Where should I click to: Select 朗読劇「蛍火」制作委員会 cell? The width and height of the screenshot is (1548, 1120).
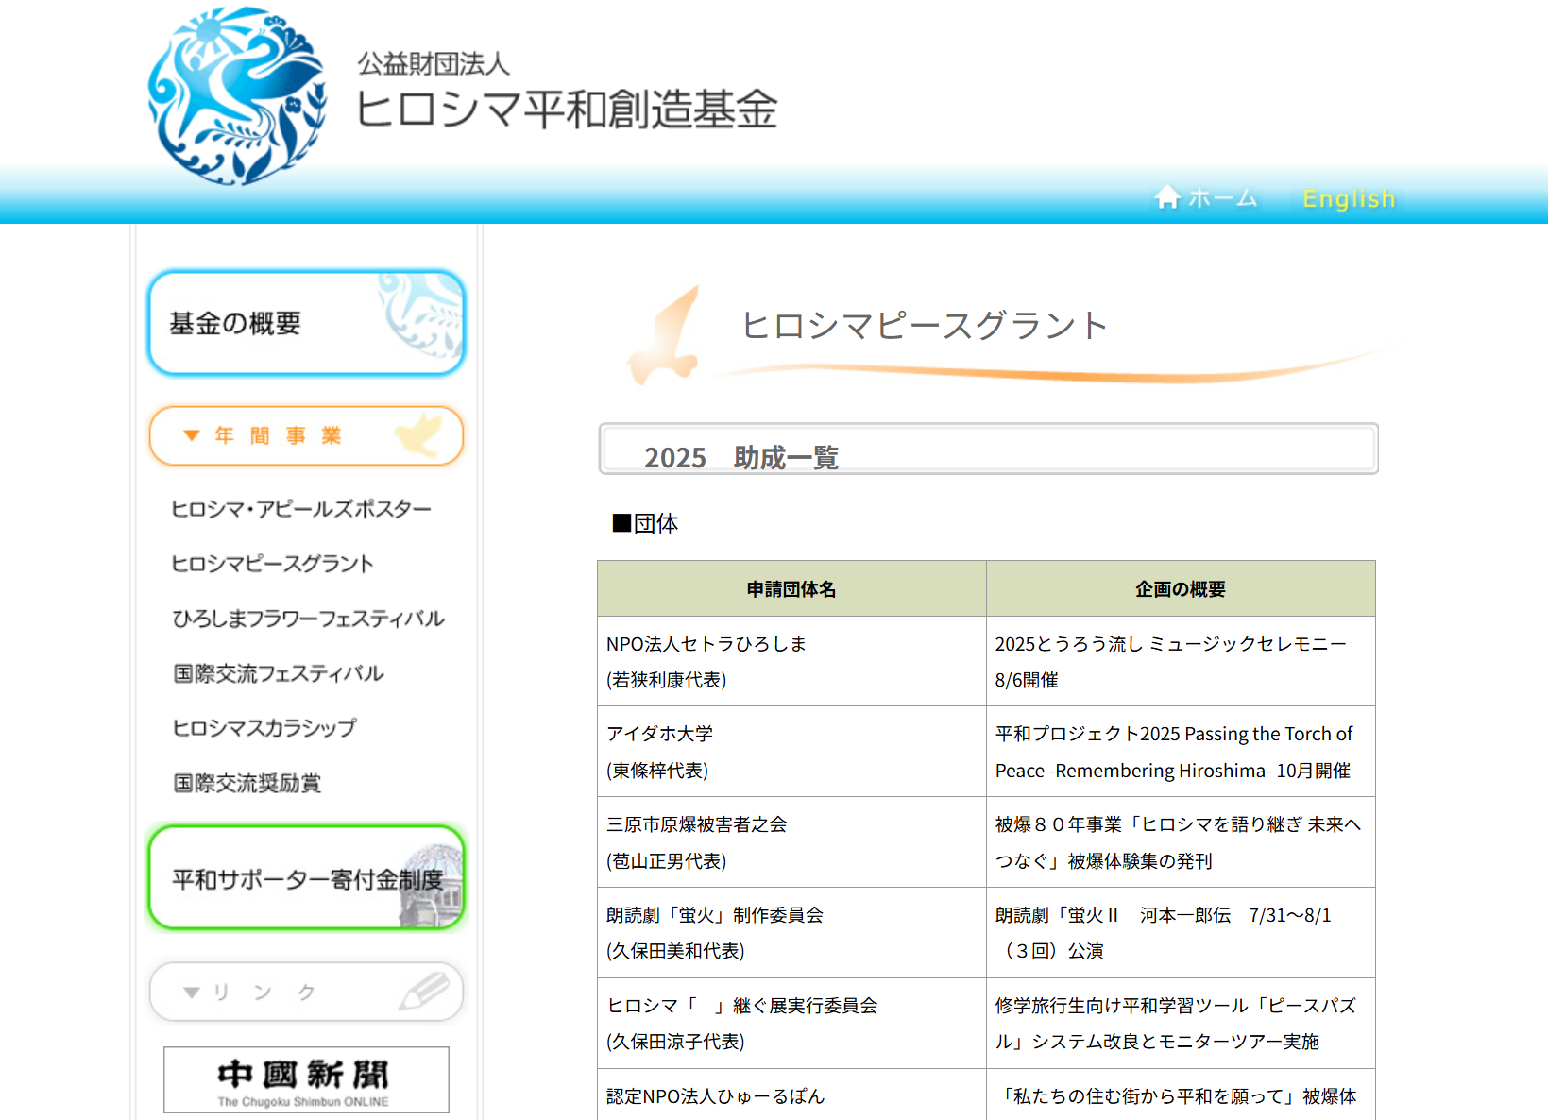click(791, 933)
